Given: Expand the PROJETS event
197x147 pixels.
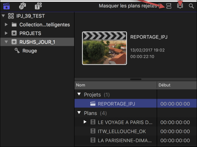Looking at the screenshot, I should [x=6, y=33].
